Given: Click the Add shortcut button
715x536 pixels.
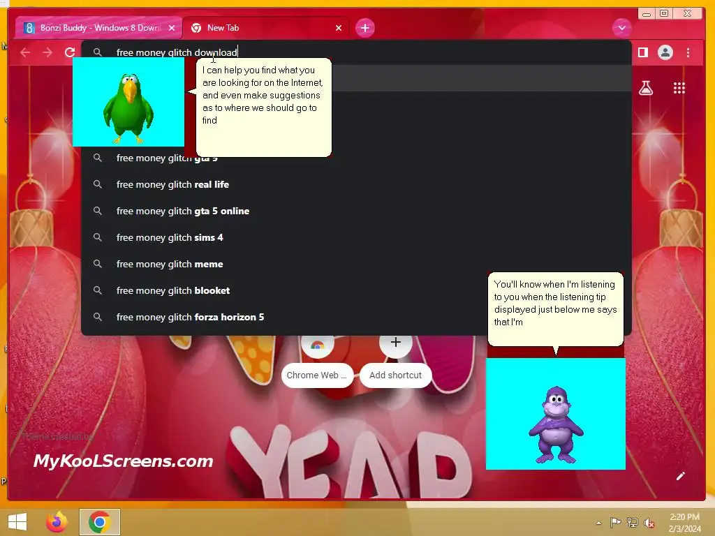Looking at the screenshot, I should click(395, 375).
